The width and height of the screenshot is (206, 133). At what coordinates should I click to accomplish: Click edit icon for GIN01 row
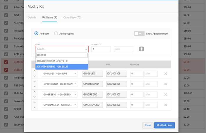click(x=6, y=15)
